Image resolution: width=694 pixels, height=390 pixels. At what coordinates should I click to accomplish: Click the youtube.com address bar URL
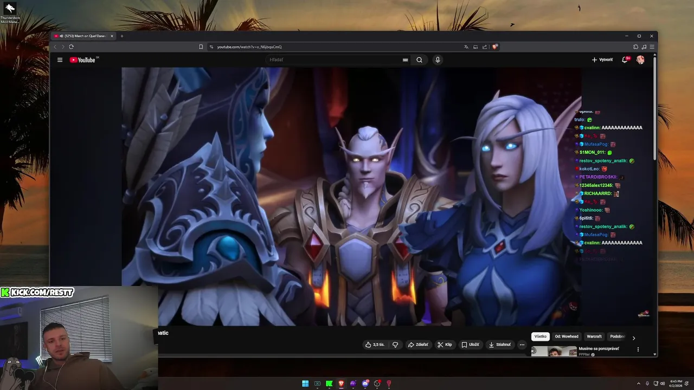point(249,47)
